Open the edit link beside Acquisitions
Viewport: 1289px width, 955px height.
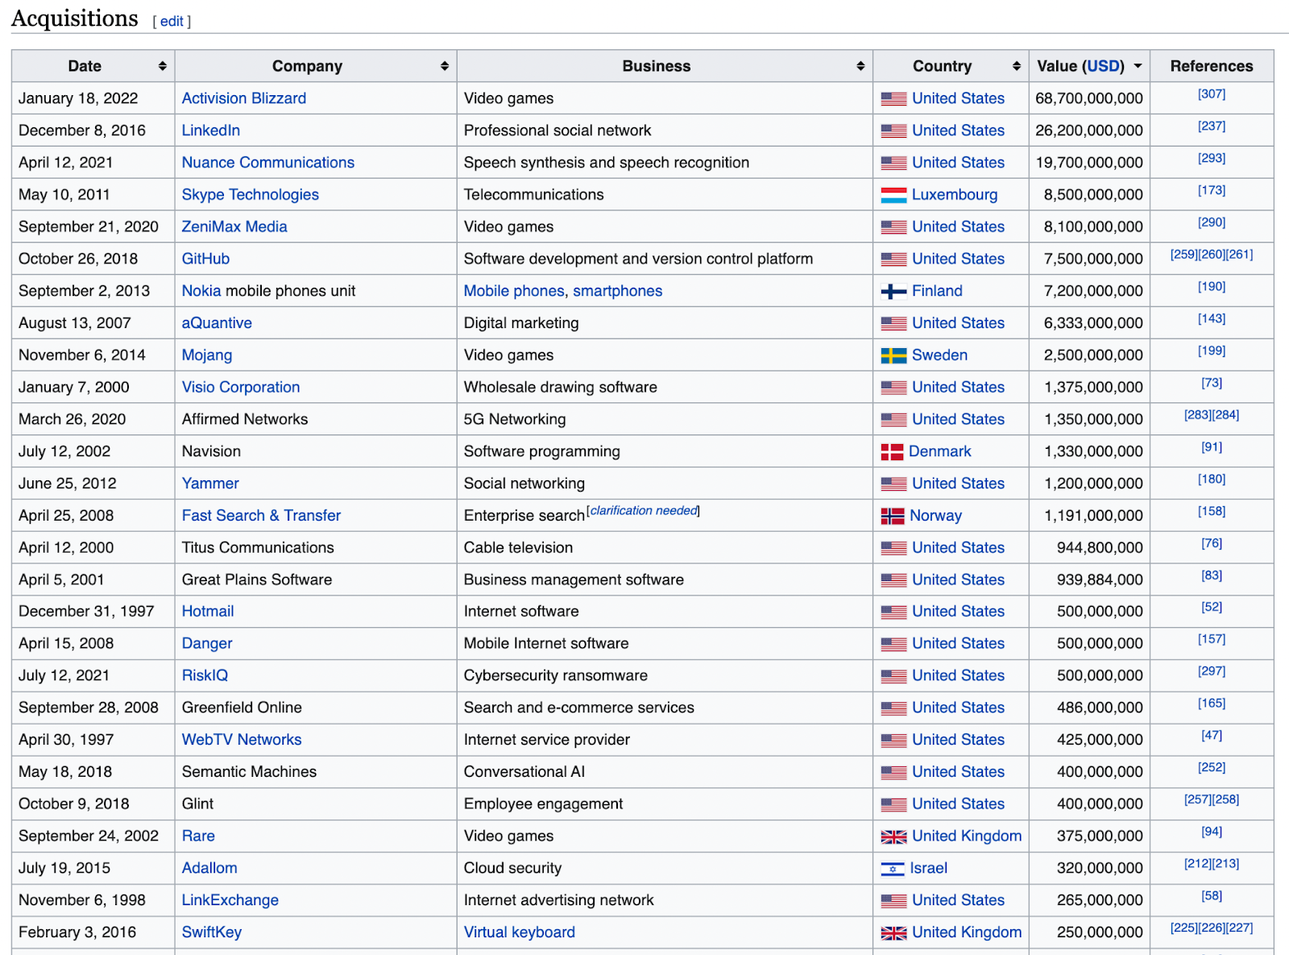point(172,22)
